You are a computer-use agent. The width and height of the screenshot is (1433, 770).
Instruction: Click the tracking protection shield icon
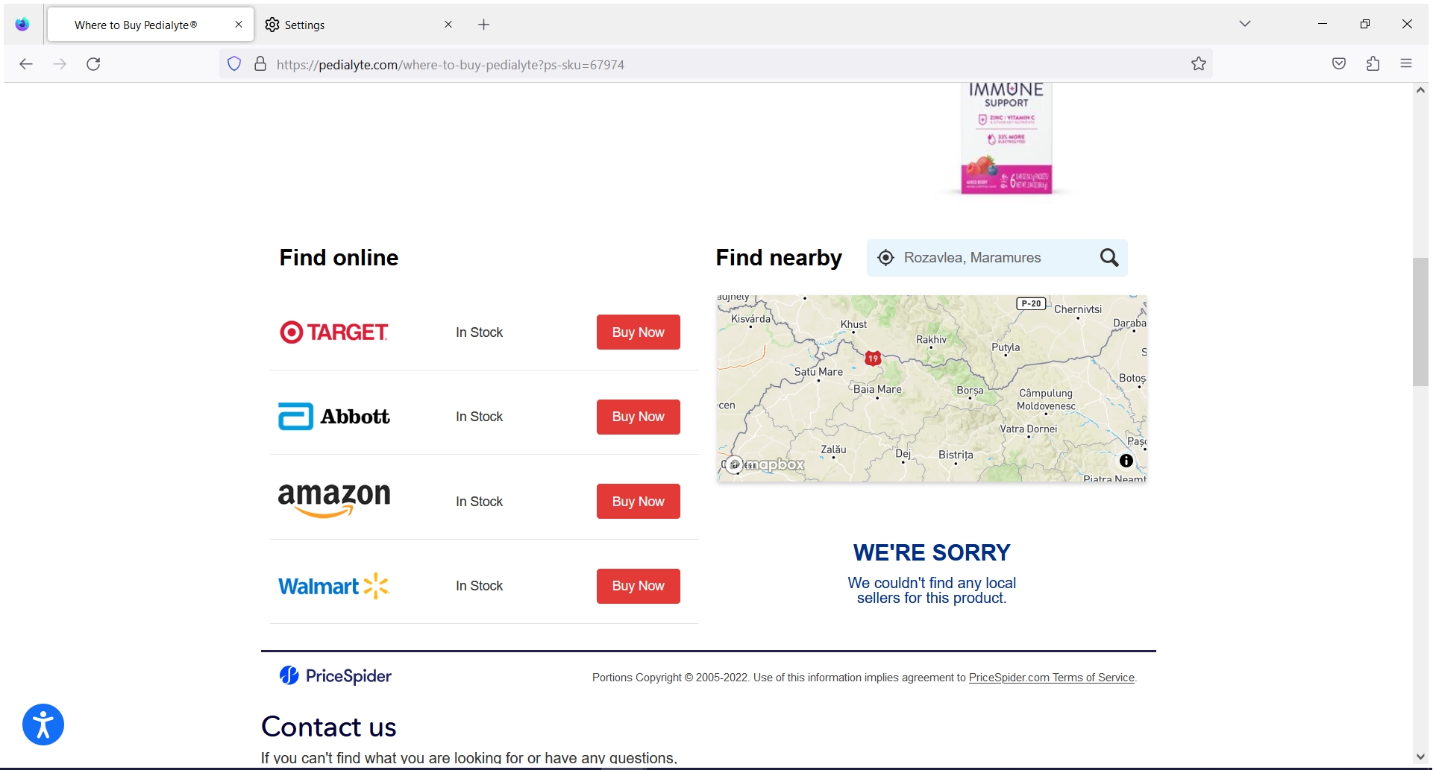[233, 64]
